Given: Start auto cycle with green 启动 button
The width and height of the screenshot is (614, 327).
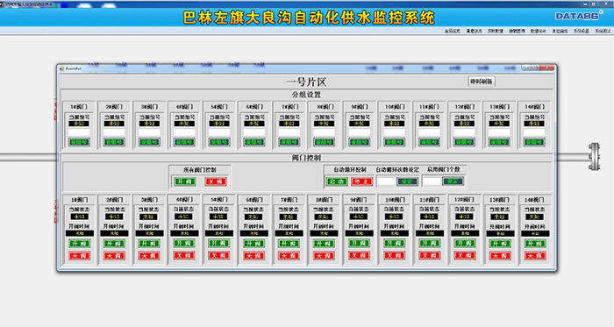Looking at the screenshot, I should coord(337,181).
